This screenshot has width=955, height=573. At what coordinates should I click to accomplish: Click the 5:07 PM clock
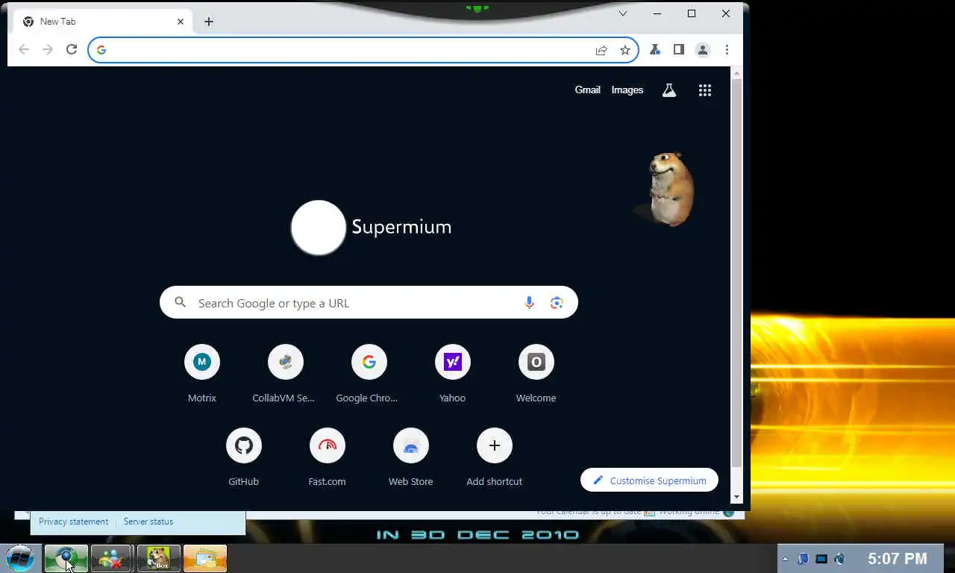tap(898, 558)
